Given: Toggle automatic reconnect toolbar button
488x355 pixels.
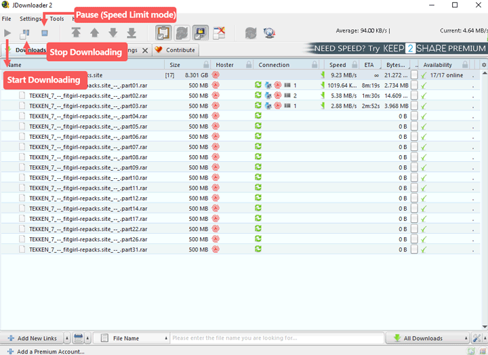Looking at the screenshot, I should (182, 33).
